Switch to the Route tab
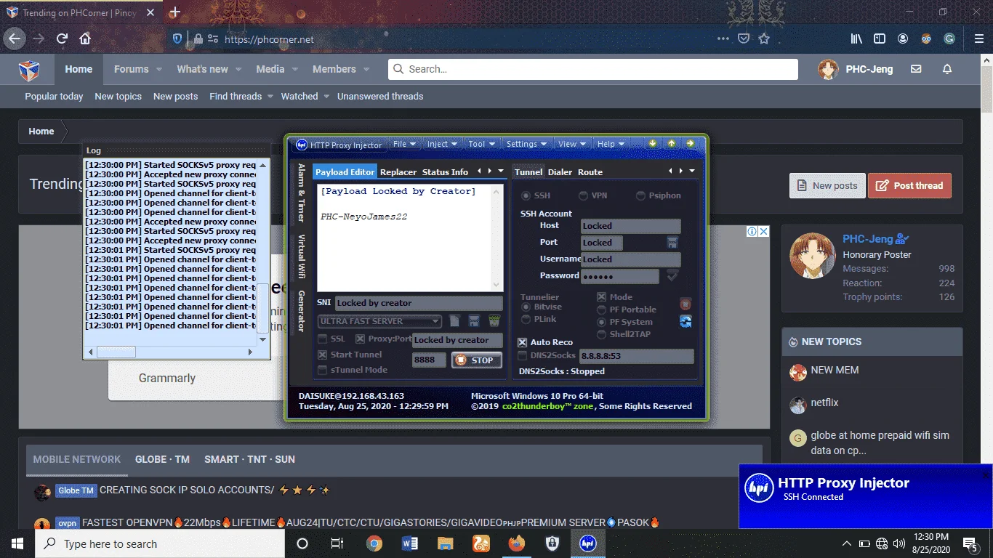The width and height of the screenshot is (993, 558). [590, 172]
